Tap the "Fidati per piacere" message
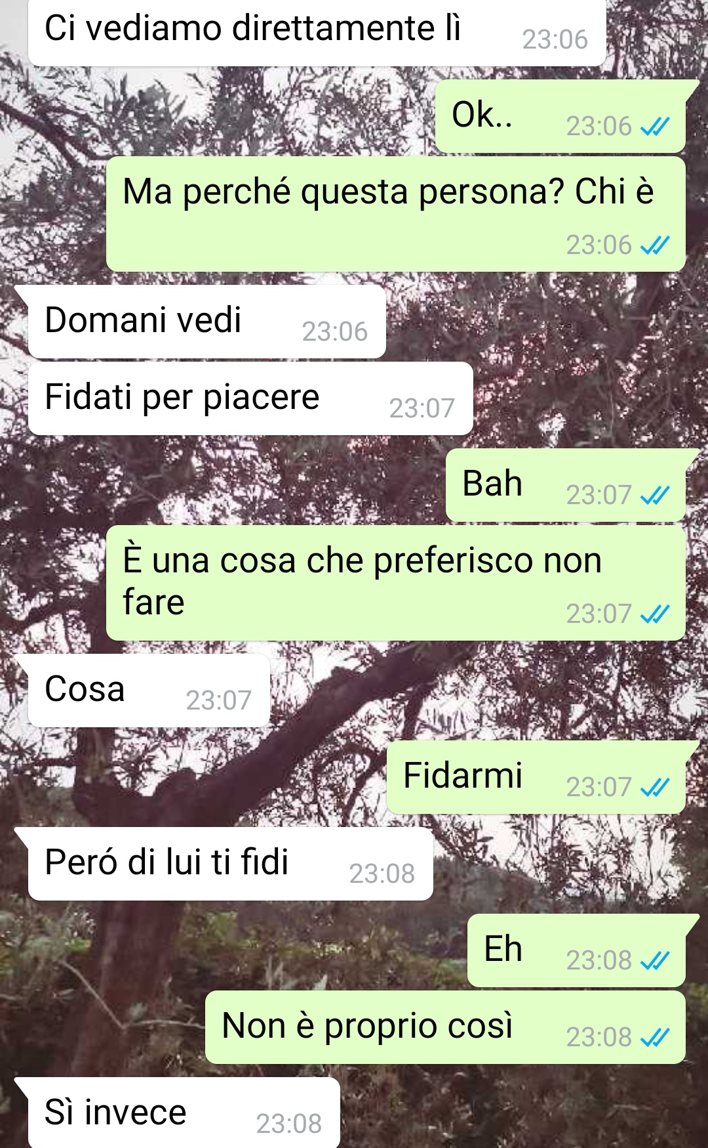The height and width of the screenshot is (1148, 708). [250, 398]
